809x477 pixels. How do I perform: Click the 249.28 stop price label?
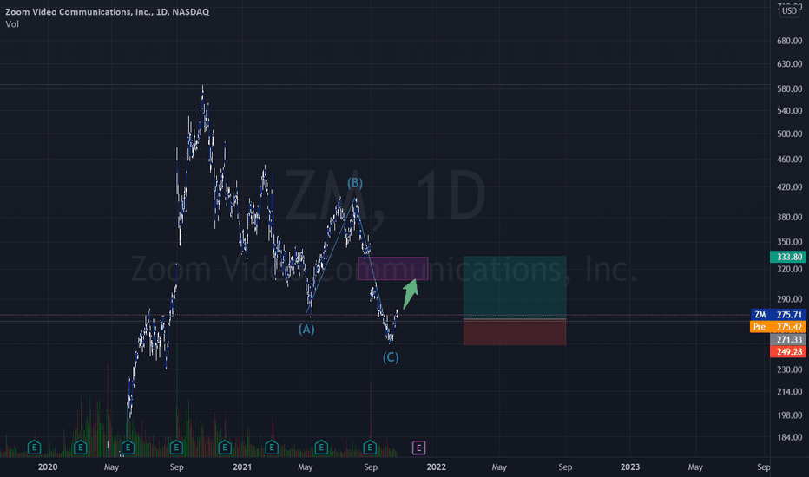(x=788, y=352)
